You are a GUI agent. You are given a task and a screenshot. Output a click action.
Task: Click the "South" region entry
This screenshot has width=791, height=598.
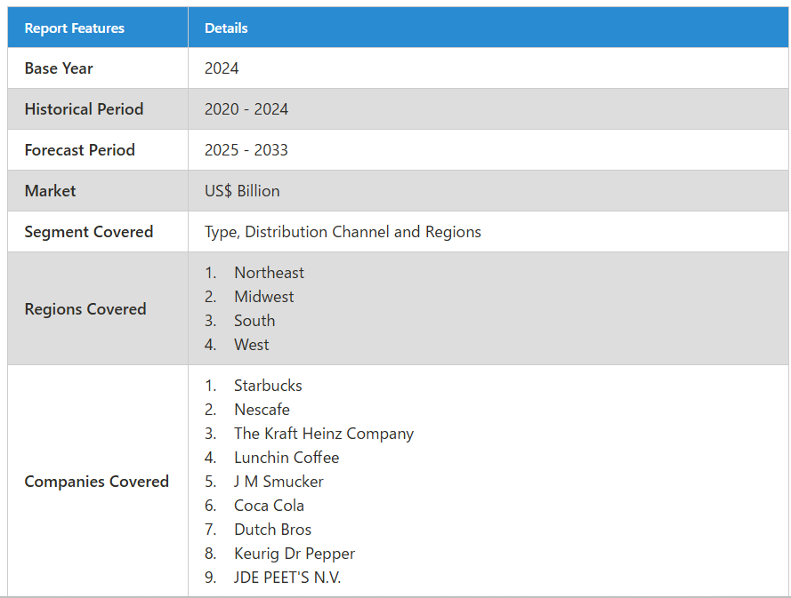254,321
